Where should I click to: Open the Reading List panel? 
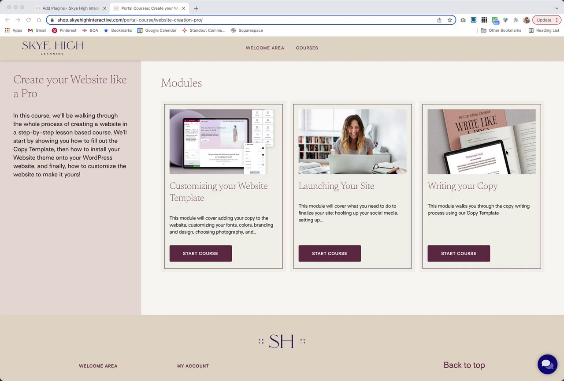(x=544, y=30)
